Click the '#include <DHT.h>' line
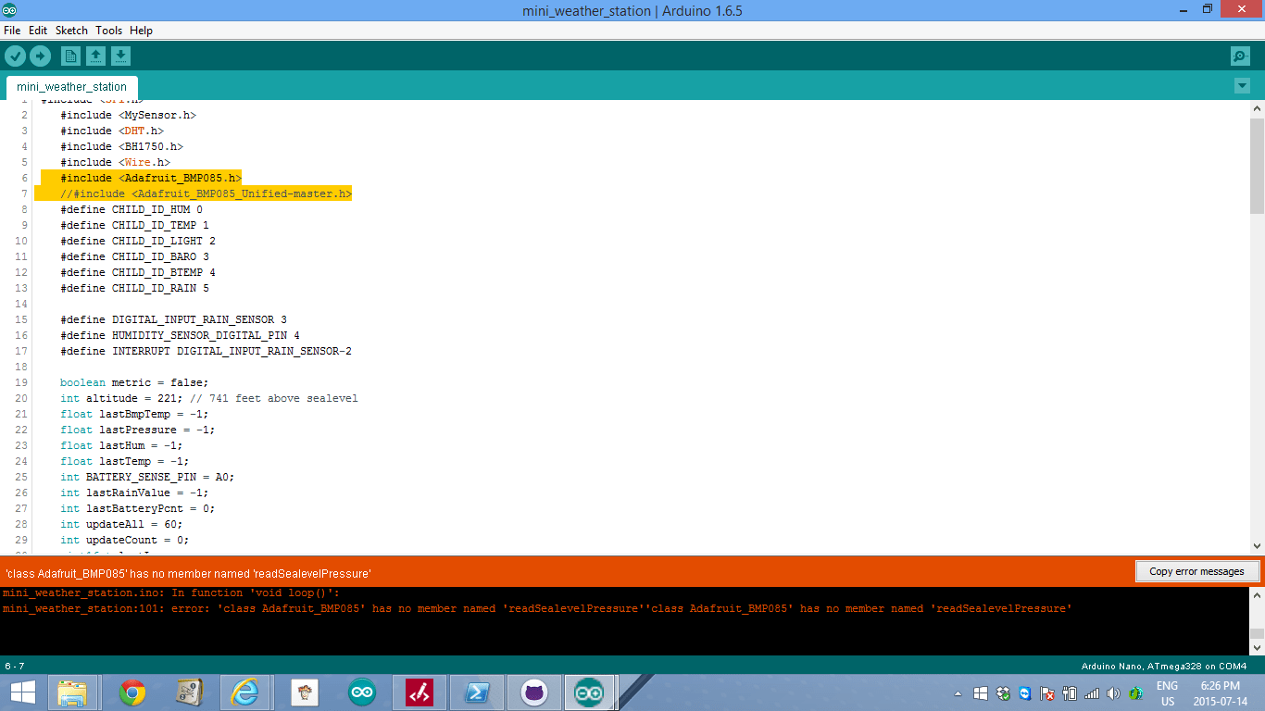This screenshot has width=1265, height=711. pyautogui.click(x=112, y=131)
